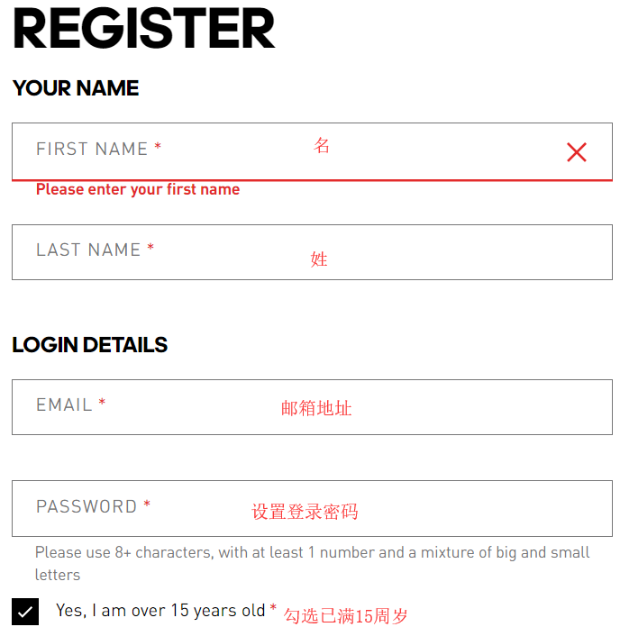Click the LOGIN DETAILS section heading
620x636 pixels.
[90, 345]
